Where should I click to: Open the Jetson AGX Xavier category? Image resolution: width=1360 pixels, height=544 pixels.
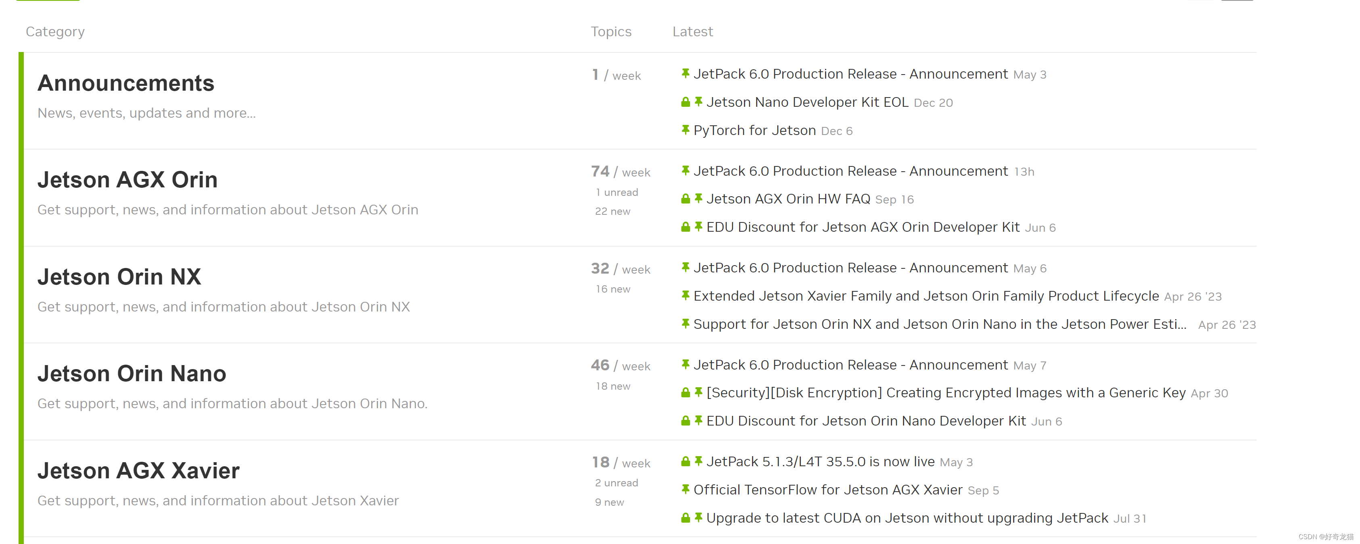[x=138, y=471]
